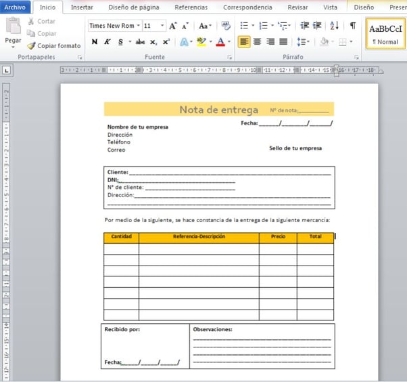This screenshot has width=407, height=382.
Task: Open change case Aa menu
Action: point(205,26)
